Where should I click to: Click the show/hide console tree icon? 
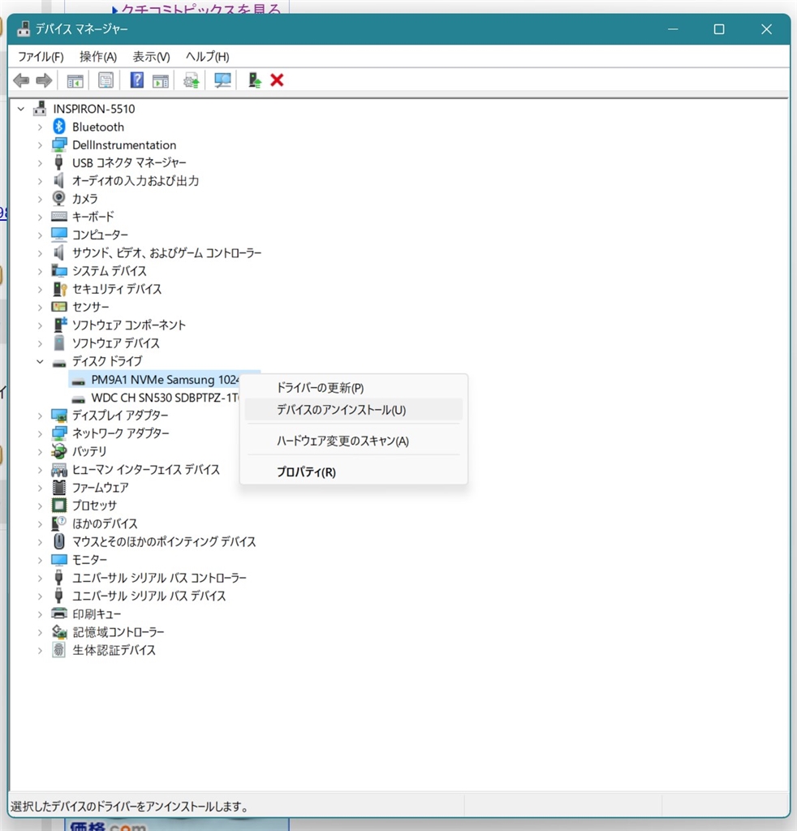(75, 80)
